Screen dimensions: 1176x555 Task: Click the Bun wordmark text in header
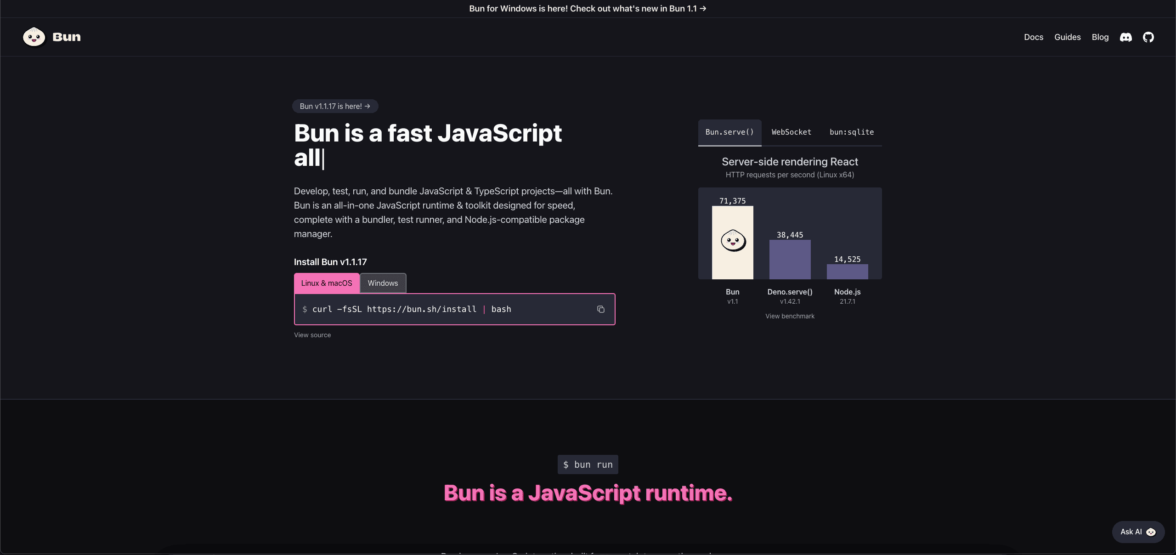(x=67, y=37)
